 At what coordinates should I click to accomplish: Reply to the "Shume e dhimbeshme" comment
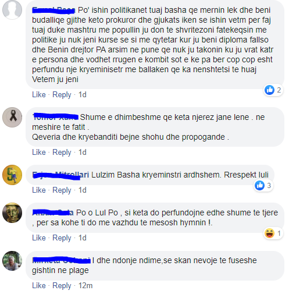pyautogui.click(x=62, y=152)
